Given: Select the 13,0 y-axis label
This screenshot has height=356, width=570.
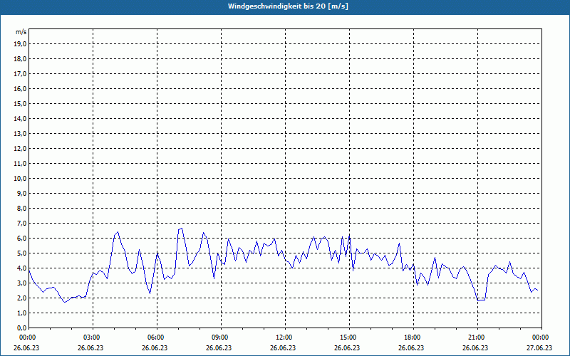Looking at the screenshot, I should (x=21, y=134).
